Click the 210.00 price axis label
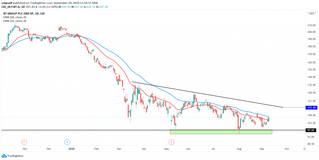This screenshot has height=160, width=319. 312,25
